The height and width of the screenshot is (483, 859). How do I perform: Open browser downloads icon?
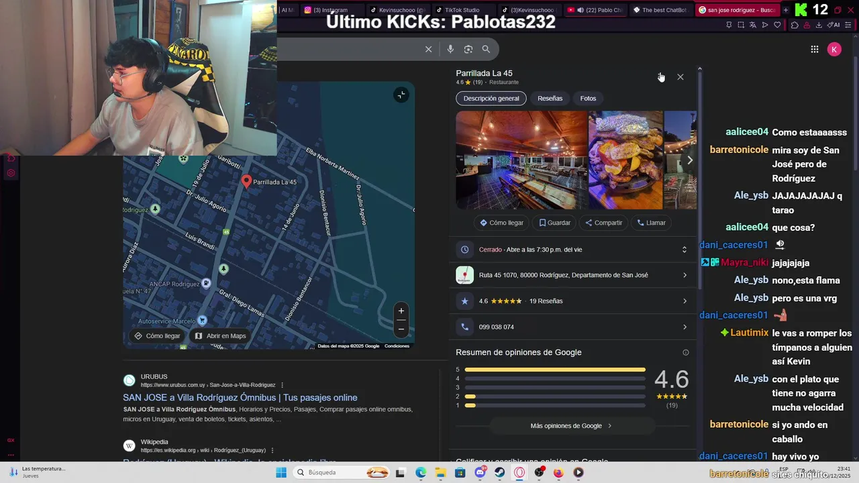click(x=819, y=25)
